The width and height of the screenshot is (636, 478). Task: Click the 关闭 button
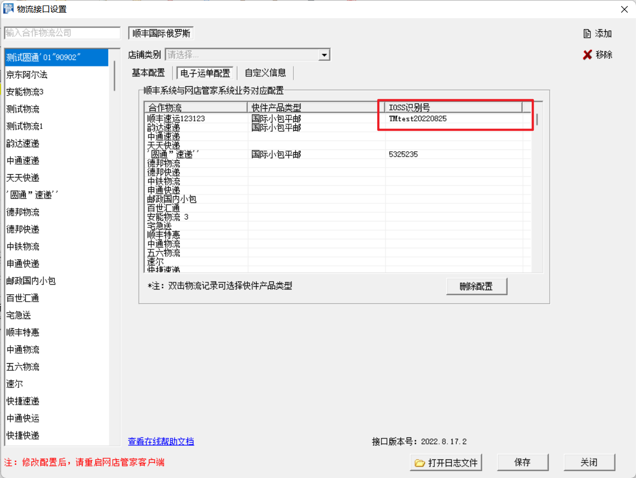coord(589,462)
